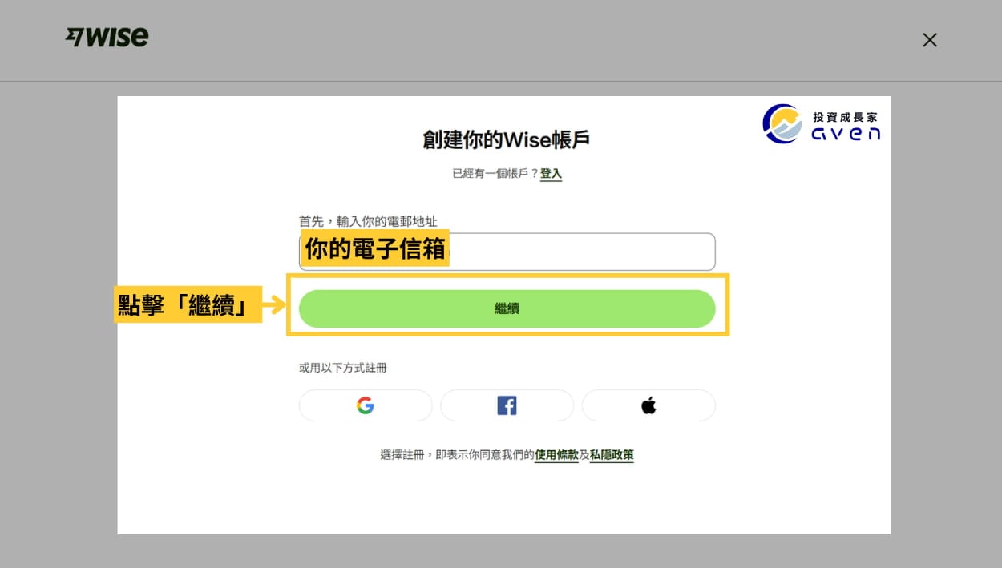Viewport: 1002px width, 568px height.
Task: Sign up with Google
Action: pos(366,405)
